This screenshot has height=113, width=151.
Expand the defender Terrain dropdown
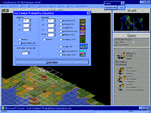55,34
